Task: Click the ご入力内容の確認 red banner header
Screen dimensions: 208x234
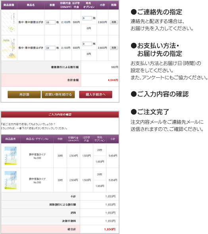Action: click(x=60, y=115)
